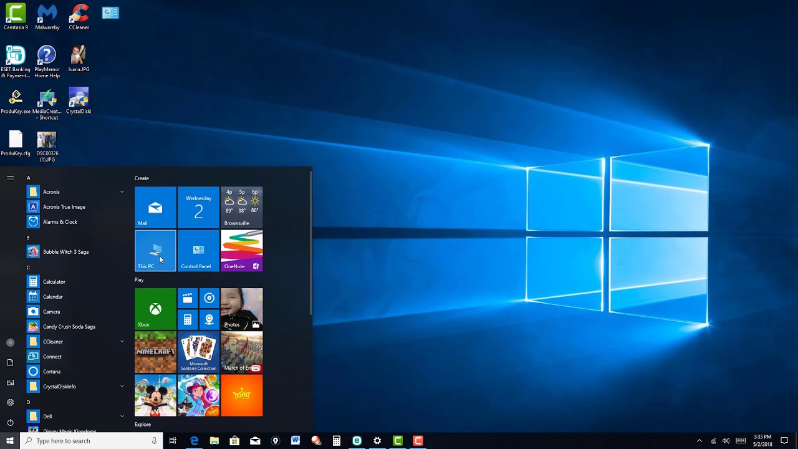Screen dimensions: 798x449
Task: Launch Bubble Witch 3 Saga from app list
Action: (77, 252)
